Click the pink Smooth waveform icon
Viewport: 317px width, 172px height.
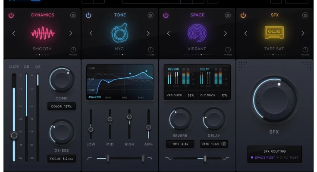point(43,33)
